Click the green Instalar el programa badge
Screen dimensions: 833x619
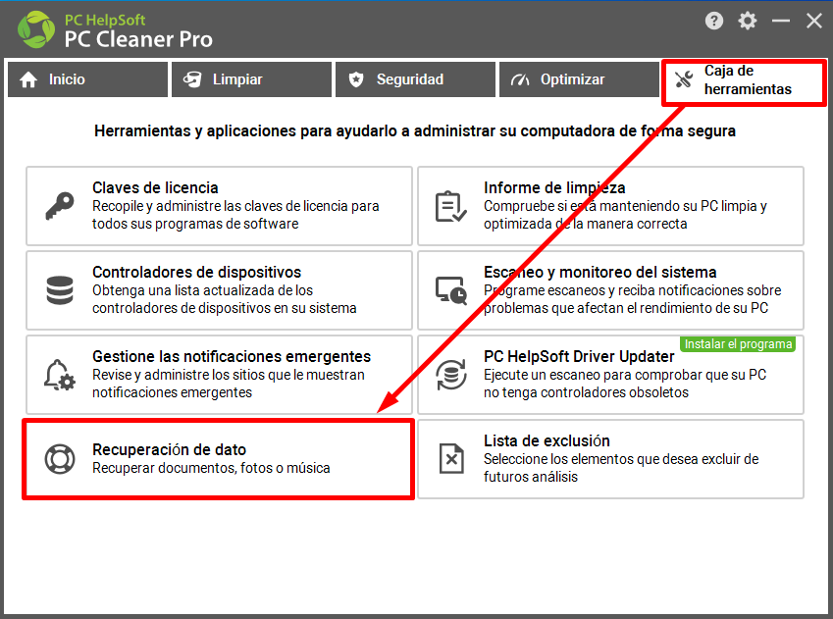click(x=738, y=344)
